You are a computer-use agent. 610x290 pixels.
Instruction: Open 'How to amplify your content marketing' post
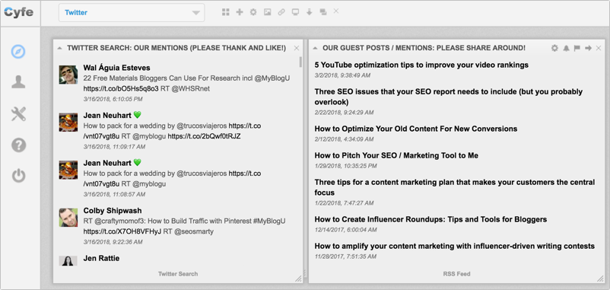pos(454,247)
